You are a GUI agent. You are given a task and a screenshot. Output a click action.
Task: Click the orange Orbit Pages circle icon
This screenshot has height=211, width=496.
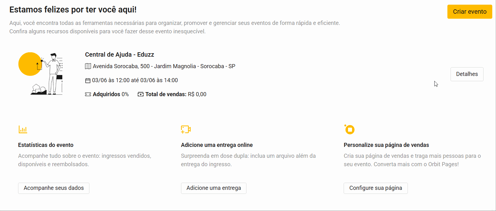tap(350, 129)
